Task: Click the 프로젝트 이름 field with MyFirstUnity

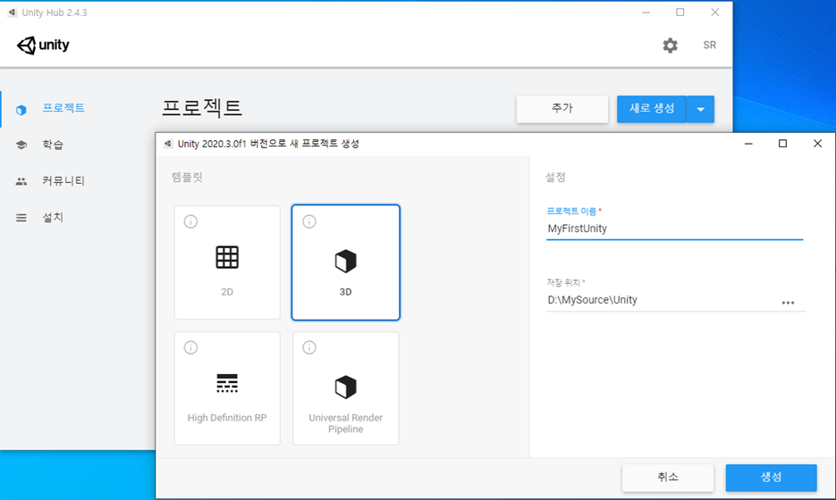Action: coord(674,229)
